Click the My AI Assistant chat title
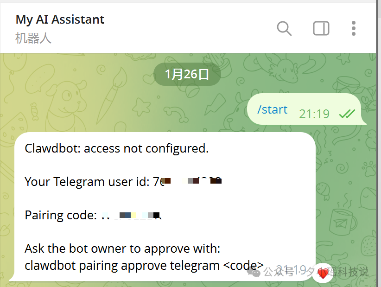This screenshot has height=287, width=381. coord(60,19)
